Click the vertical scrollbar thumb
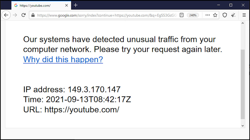250x140 pixels. pyautogui.click(x=243, y=84)
